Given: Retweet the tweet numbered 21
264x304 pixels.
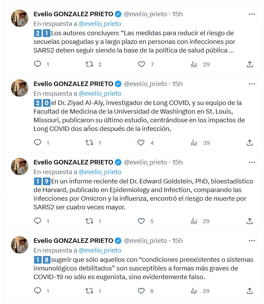Looking at the screenshot, I should (x=89, y=64).
